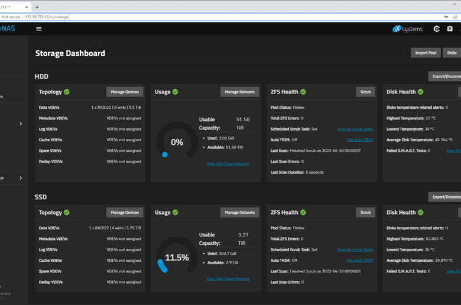
Task: Open browser tab list dropdown
Action: point(454,4)
